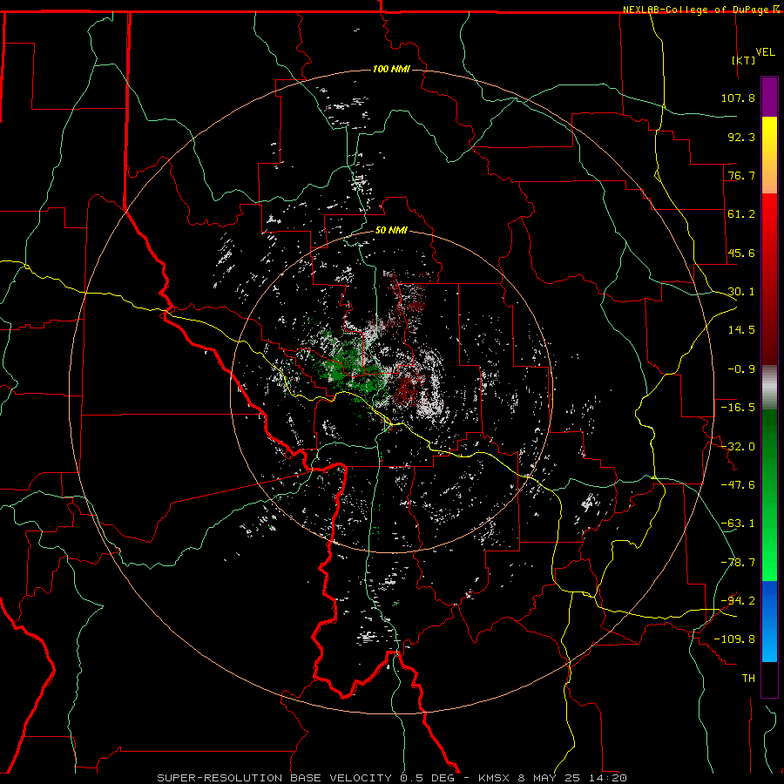Pick the gray near-zero segment of the velocity bar

coord(769,388)
